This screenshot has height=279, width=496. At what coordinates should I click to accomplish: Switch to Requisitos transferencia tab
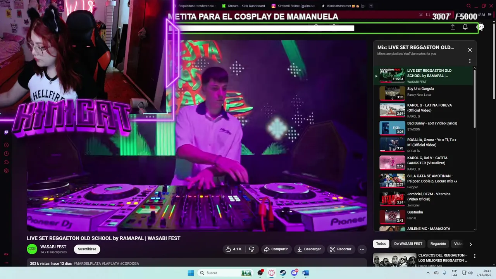pyautogui.click(x=195, y=6)
